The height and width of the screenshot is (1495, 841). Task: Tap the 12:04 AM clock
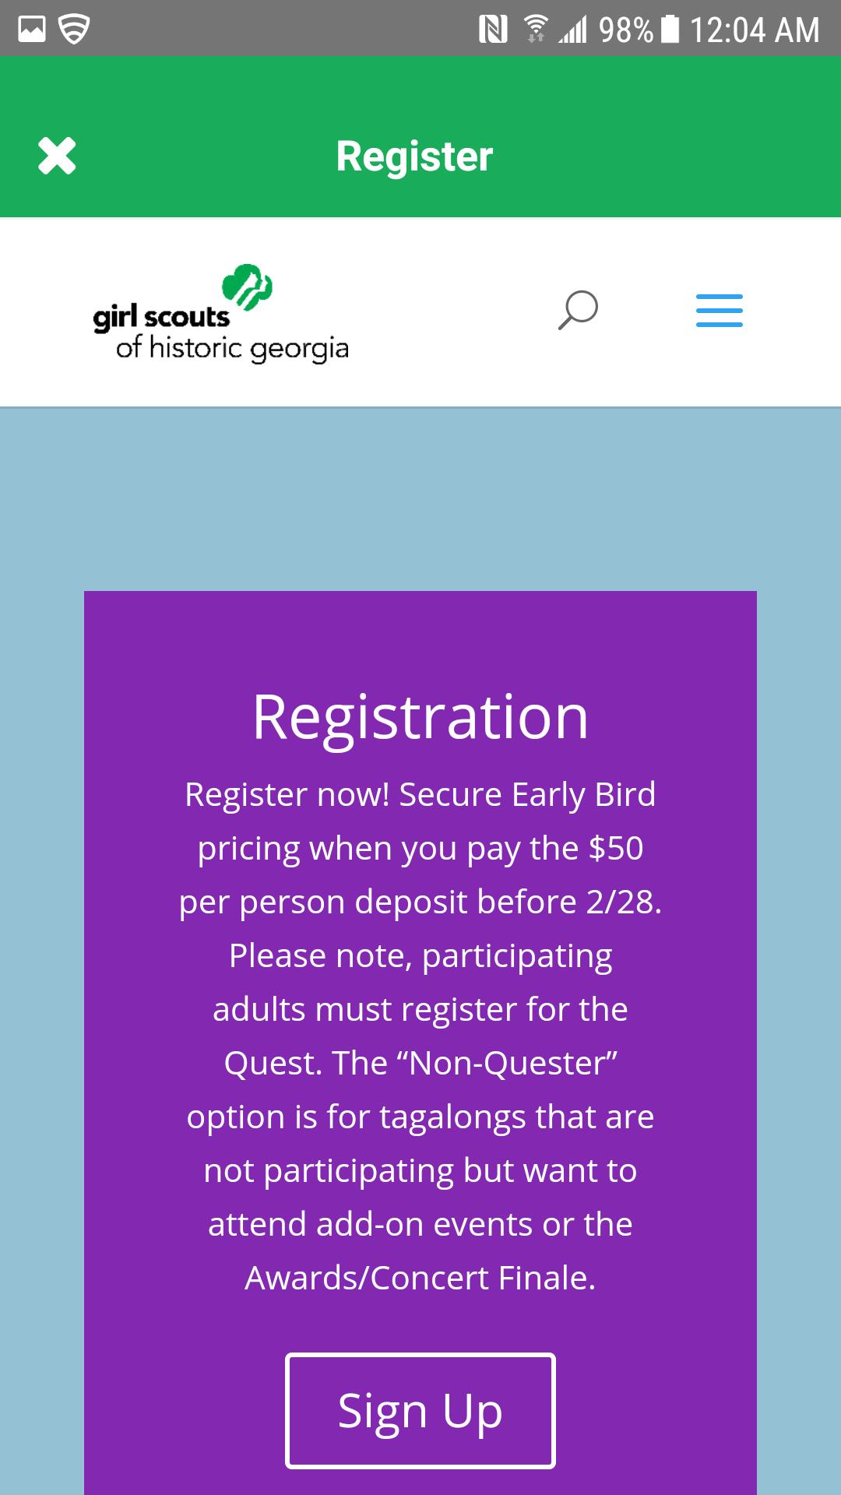[x=754, y=30]
